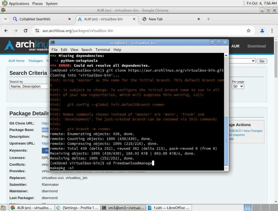Viewport: 278px width, 211px height.
Task: Click the terminal scrollbar thumb
Action: [226, 141]
